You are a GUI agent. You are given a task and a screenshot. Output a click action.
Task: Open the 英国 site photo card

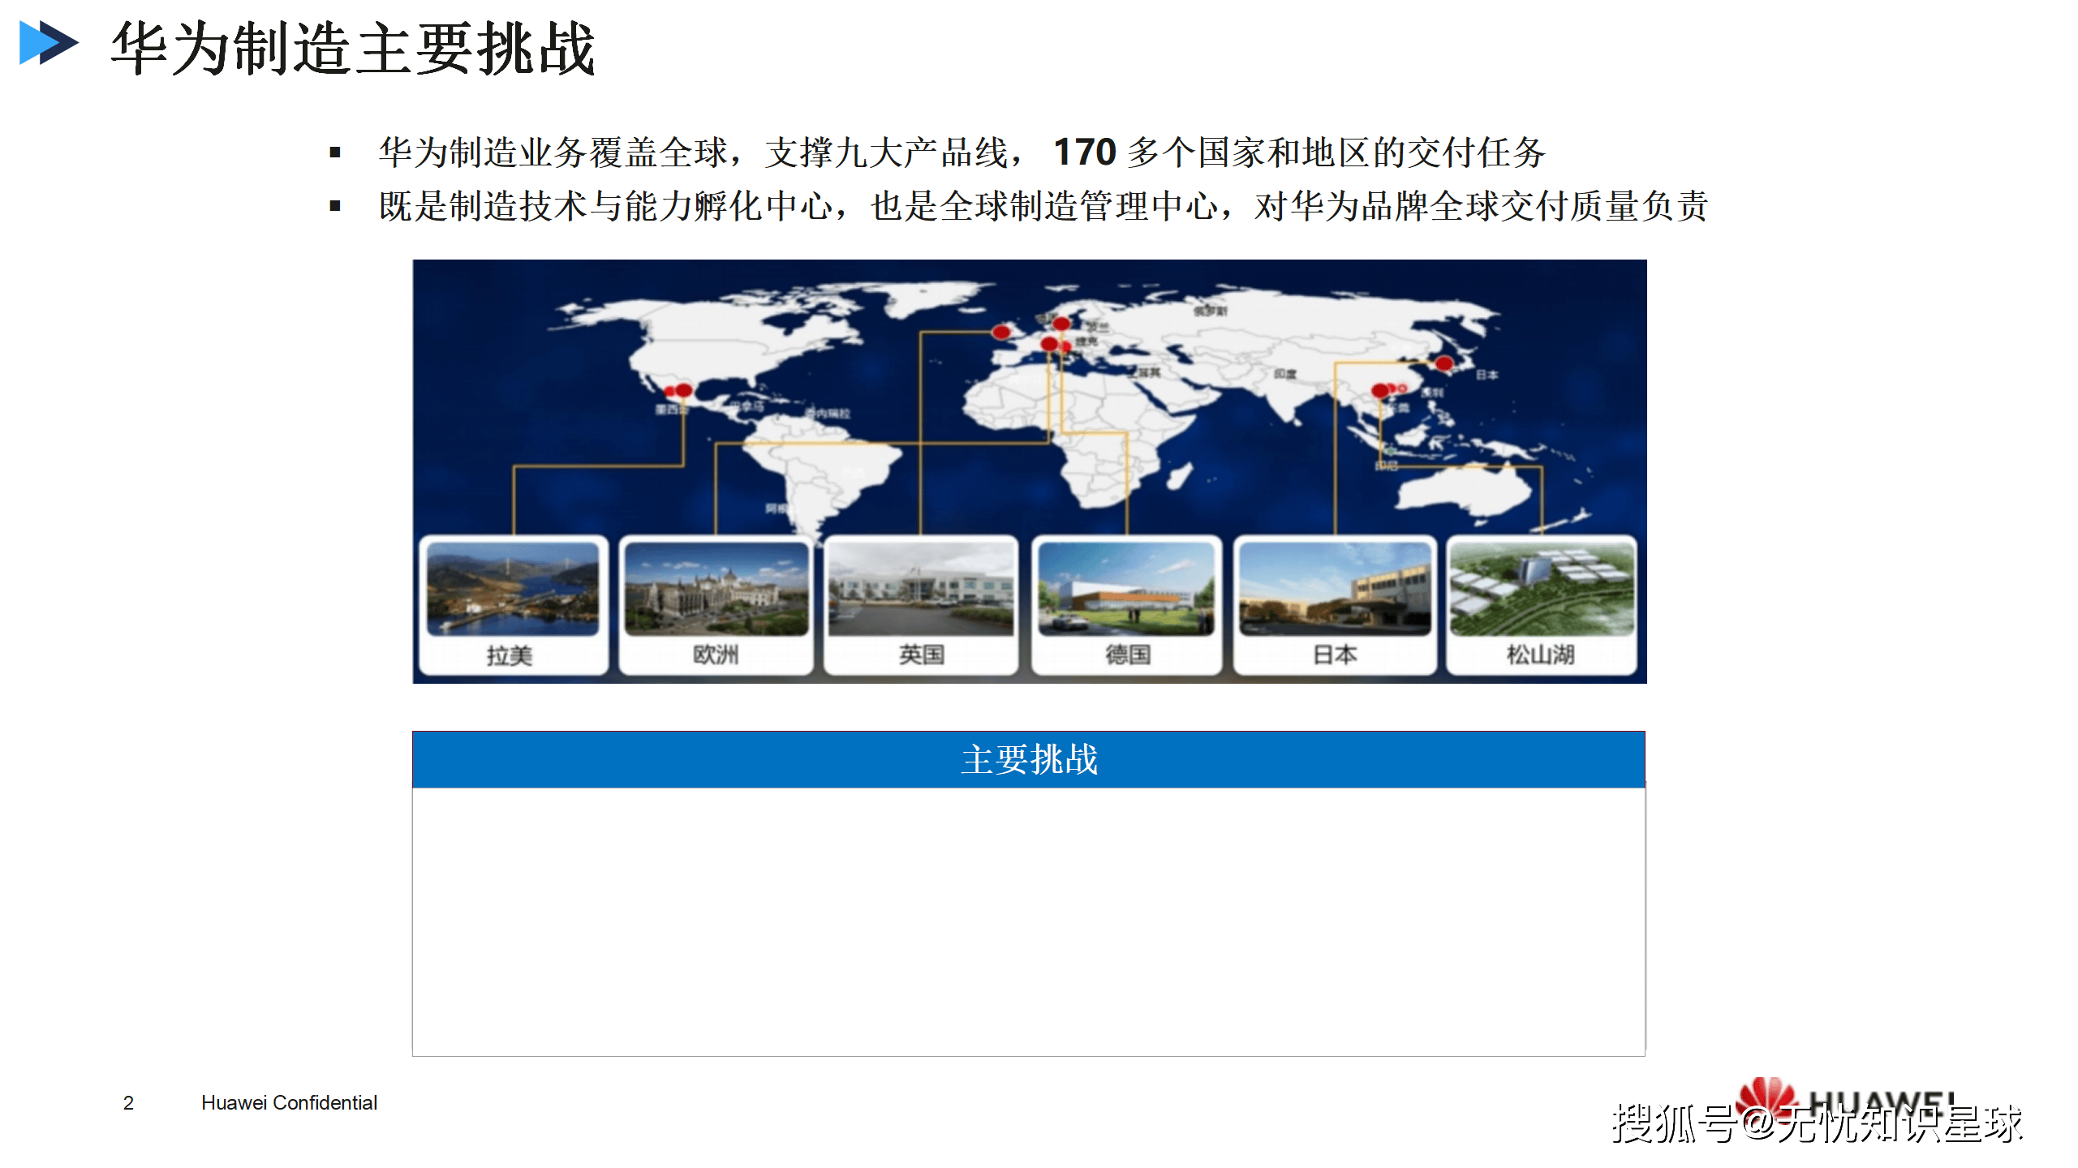click(x=921, y=604)
